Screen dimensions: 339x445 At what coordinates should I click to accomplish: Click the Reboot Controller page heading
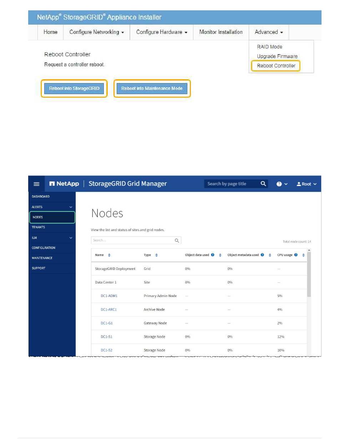pyautogui.click(x=67, y=54)
